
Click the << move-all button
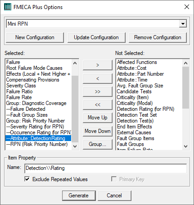(x=98, y=105)
